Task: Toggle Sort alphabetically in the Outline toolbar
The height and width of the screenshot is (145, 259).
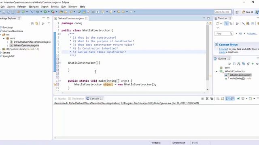Action: (x=239, y=64)
